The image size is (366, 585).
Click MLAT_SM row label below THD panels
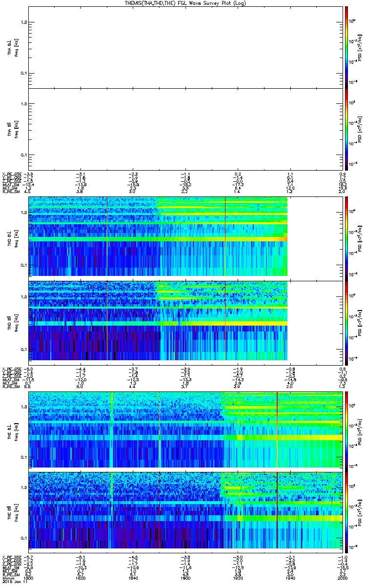coord(12,380)
